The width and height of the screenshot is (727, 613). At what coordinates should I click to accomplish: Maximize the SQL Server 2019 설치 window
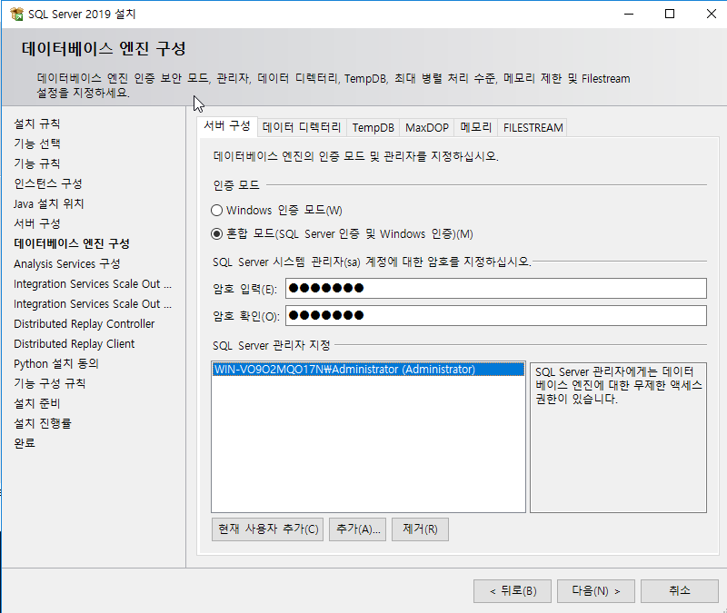[x=670, y=14]
